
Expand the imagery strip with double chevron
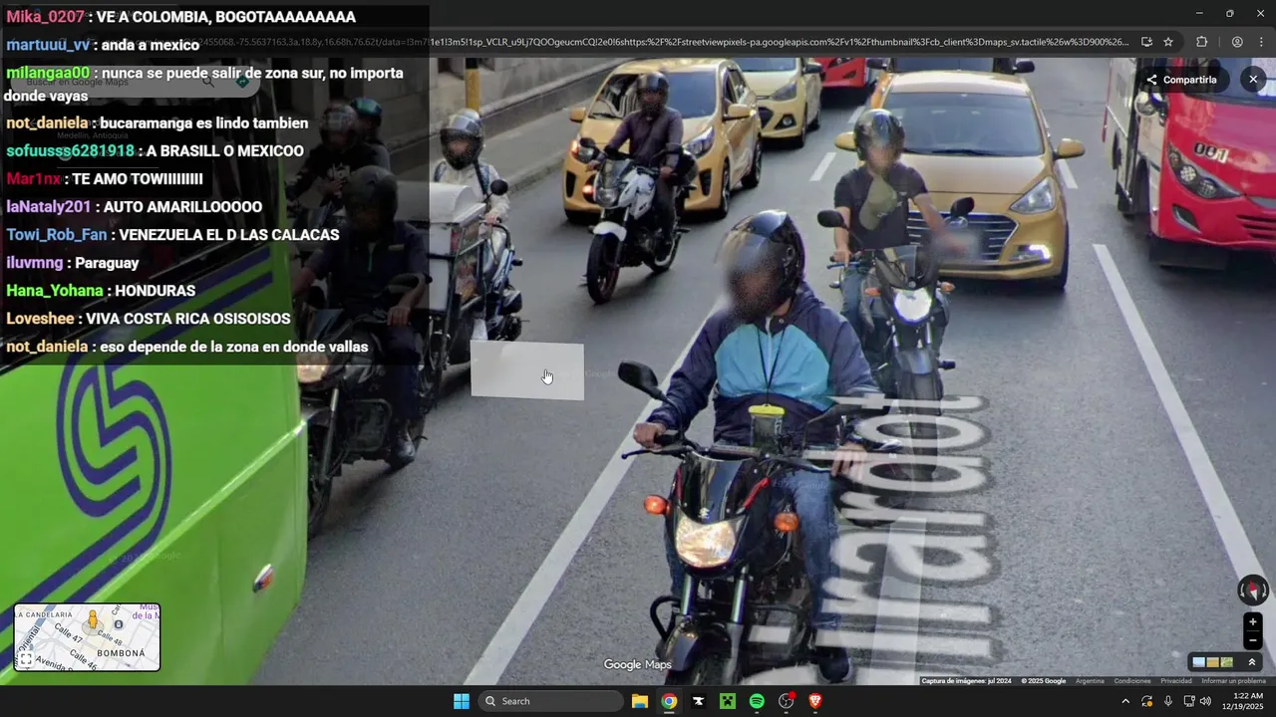point(1252,662)
